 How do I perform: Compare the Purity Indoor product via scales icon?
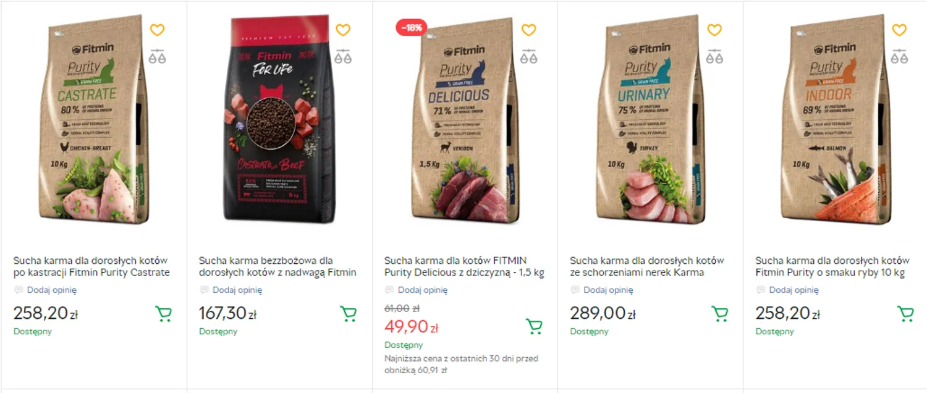(x=899, y=56)
